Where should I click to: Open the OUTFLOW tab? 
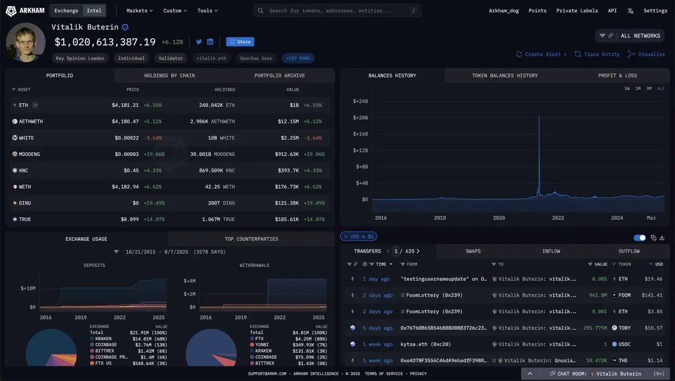coord(629,251)
